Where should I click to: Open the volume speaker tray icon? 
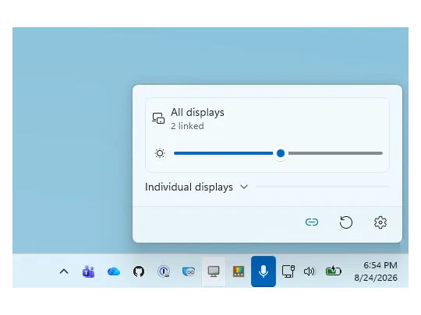(x=310, y=271)
